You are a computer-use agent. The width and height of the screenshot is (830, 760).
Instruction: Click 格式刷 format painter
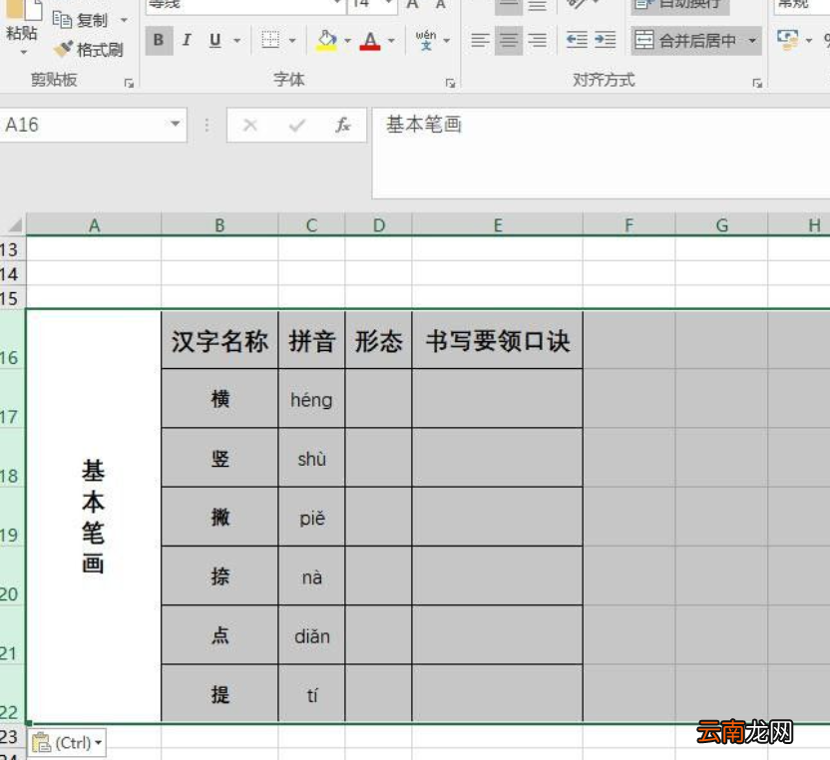(x=89, y=50)
